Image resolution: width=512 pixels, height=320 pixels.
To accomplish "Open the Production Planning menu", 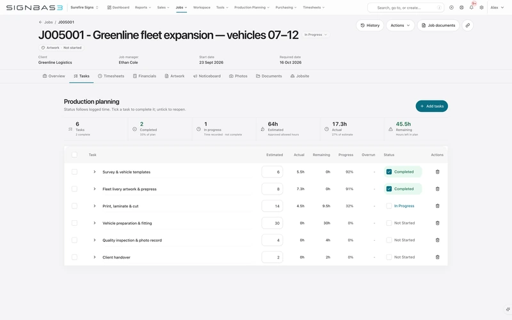I will [x=252, y=8].
